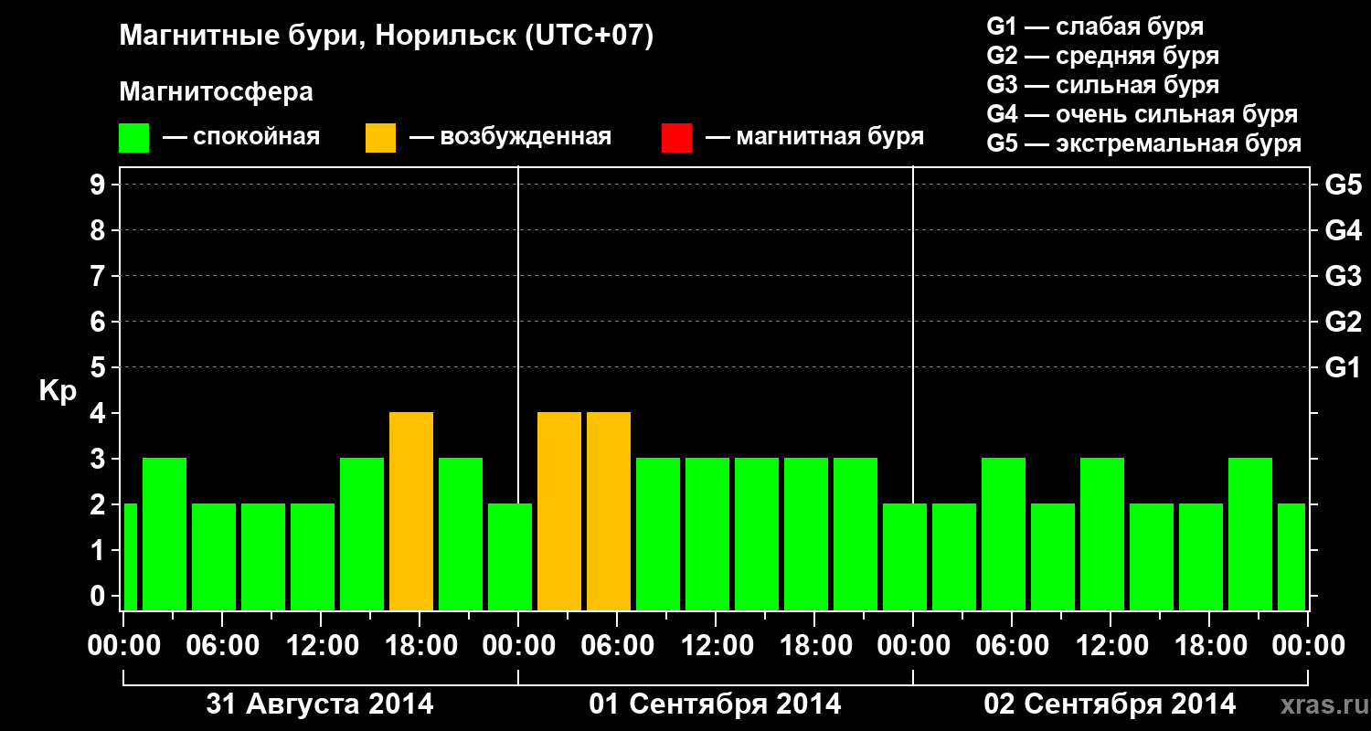Image resolution: width=1371 pixels, height=731 pixels.
Task: Click the first orange bar on 01 Сентября
Action: (559, 511)
